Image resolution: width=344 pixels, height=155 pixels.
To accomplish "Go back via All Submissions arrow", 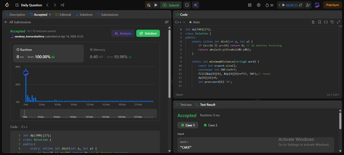I will point(6,22).
